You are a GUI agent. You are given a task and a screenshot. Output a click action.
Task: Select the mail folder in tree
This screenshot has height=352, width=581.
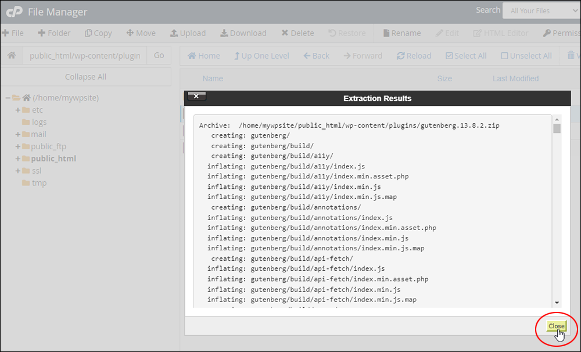tap(38, 134)
